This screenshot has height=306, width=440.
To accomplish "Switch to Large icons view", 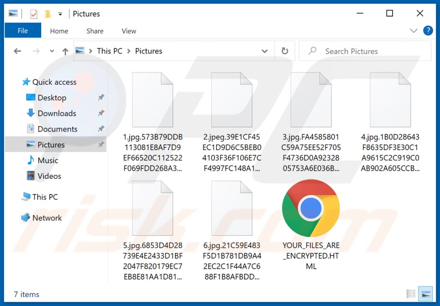I will (x=425, y=294).
